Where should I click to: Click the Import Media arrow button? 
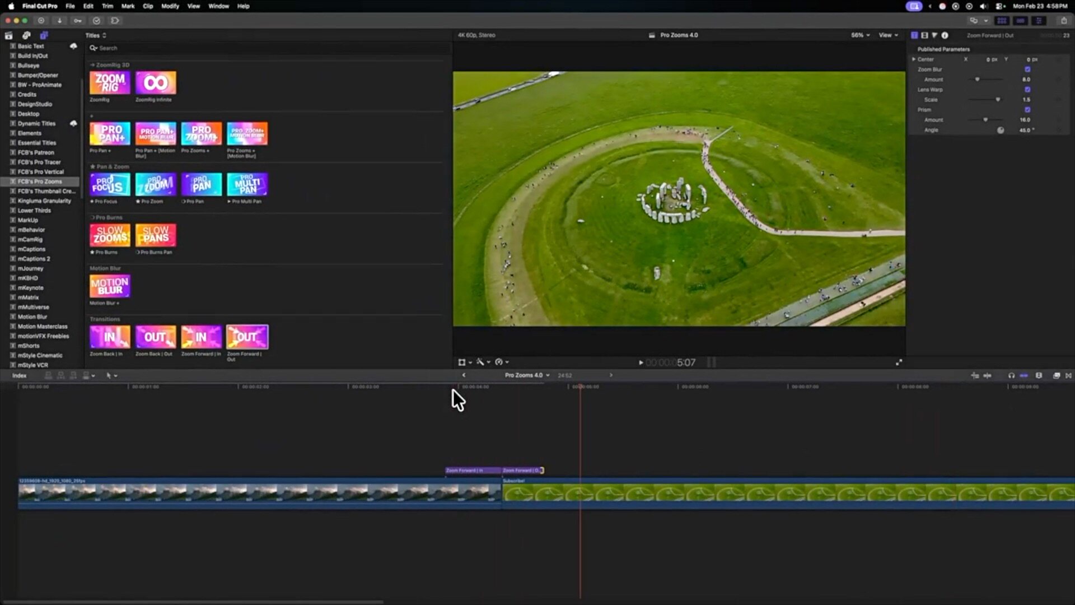point(59,21)
